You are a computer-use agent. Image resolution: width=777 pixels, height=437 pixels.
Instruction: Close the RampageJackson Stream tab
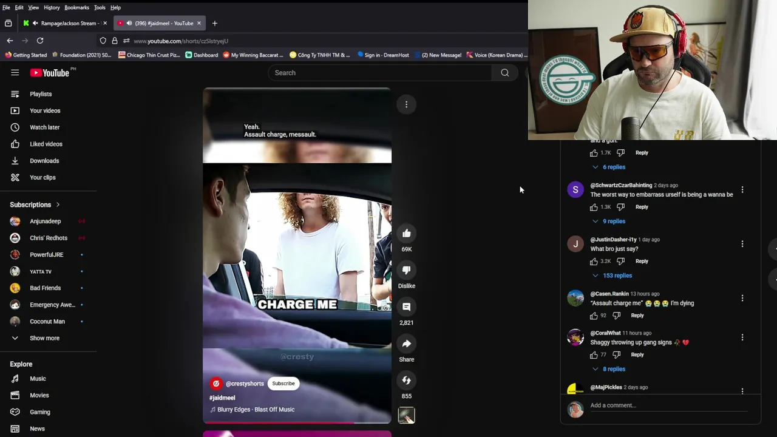(x=105, y=23)
